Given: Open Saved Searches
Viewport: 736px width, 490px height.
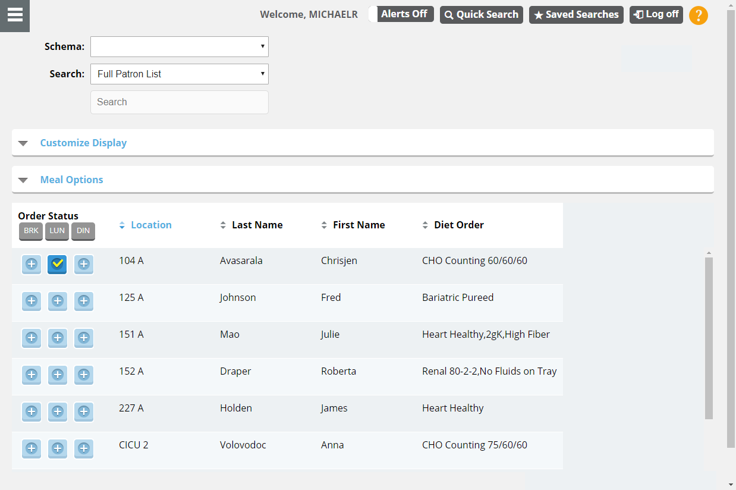Looking at the screenshot, I should click(576, 15).
